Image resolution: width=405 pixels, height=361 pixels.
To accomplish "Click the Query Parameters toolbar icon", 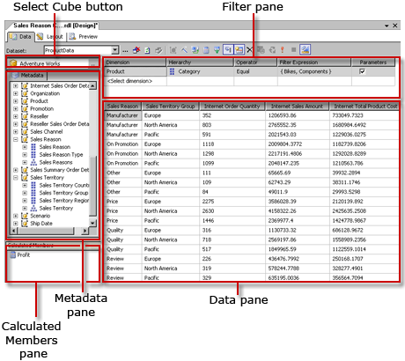I will tap(261, 50).
